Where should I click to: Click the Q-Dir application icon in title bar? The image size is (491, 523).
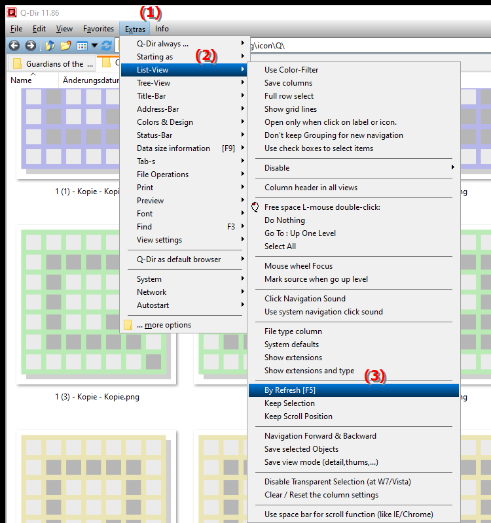click(12, 12)
